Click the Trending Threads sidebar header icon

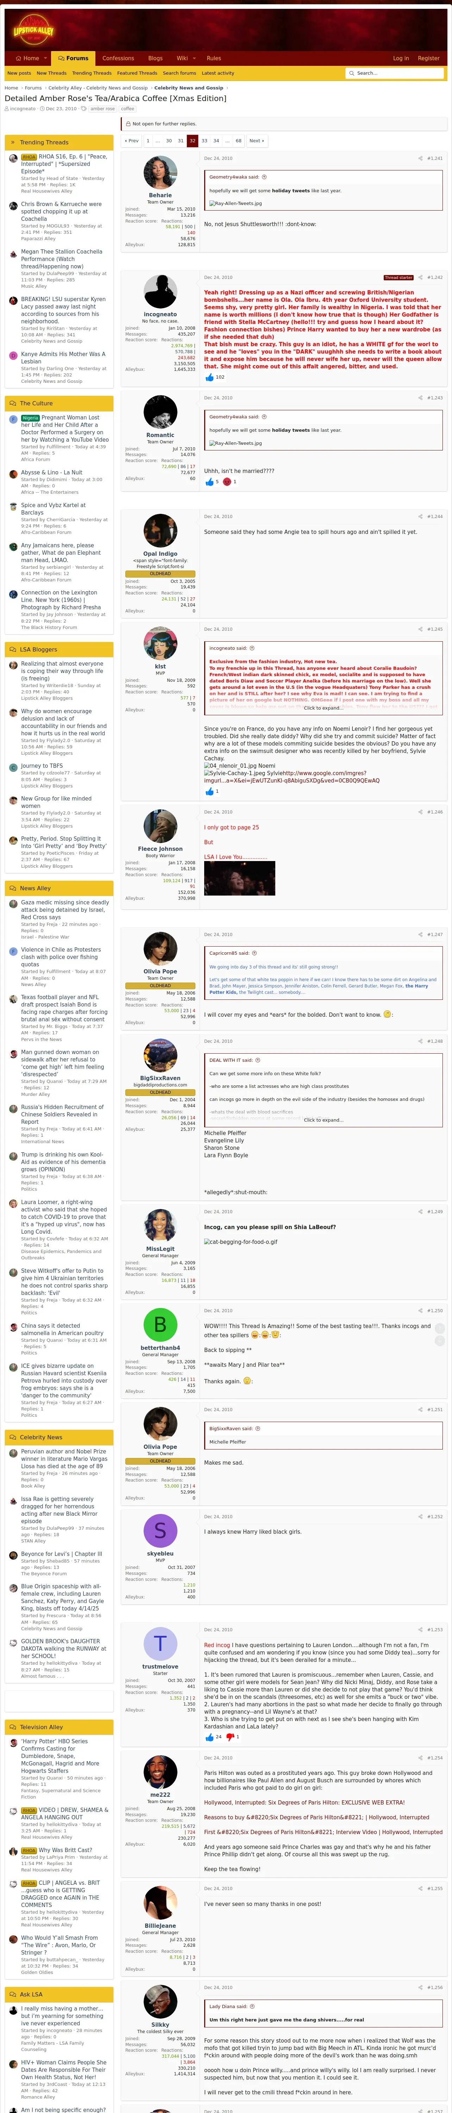(12, 143)
